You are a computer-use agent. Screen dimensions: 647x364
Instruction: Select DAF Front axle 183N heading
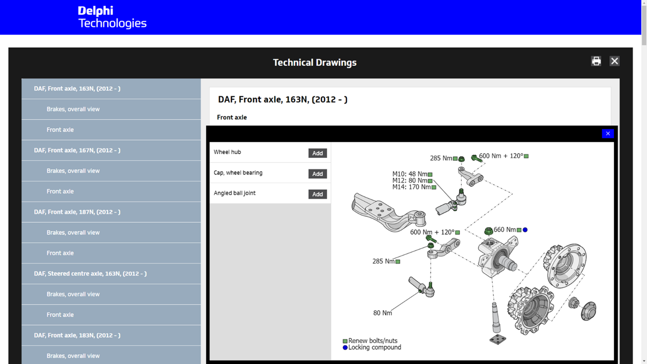[77, 335]
